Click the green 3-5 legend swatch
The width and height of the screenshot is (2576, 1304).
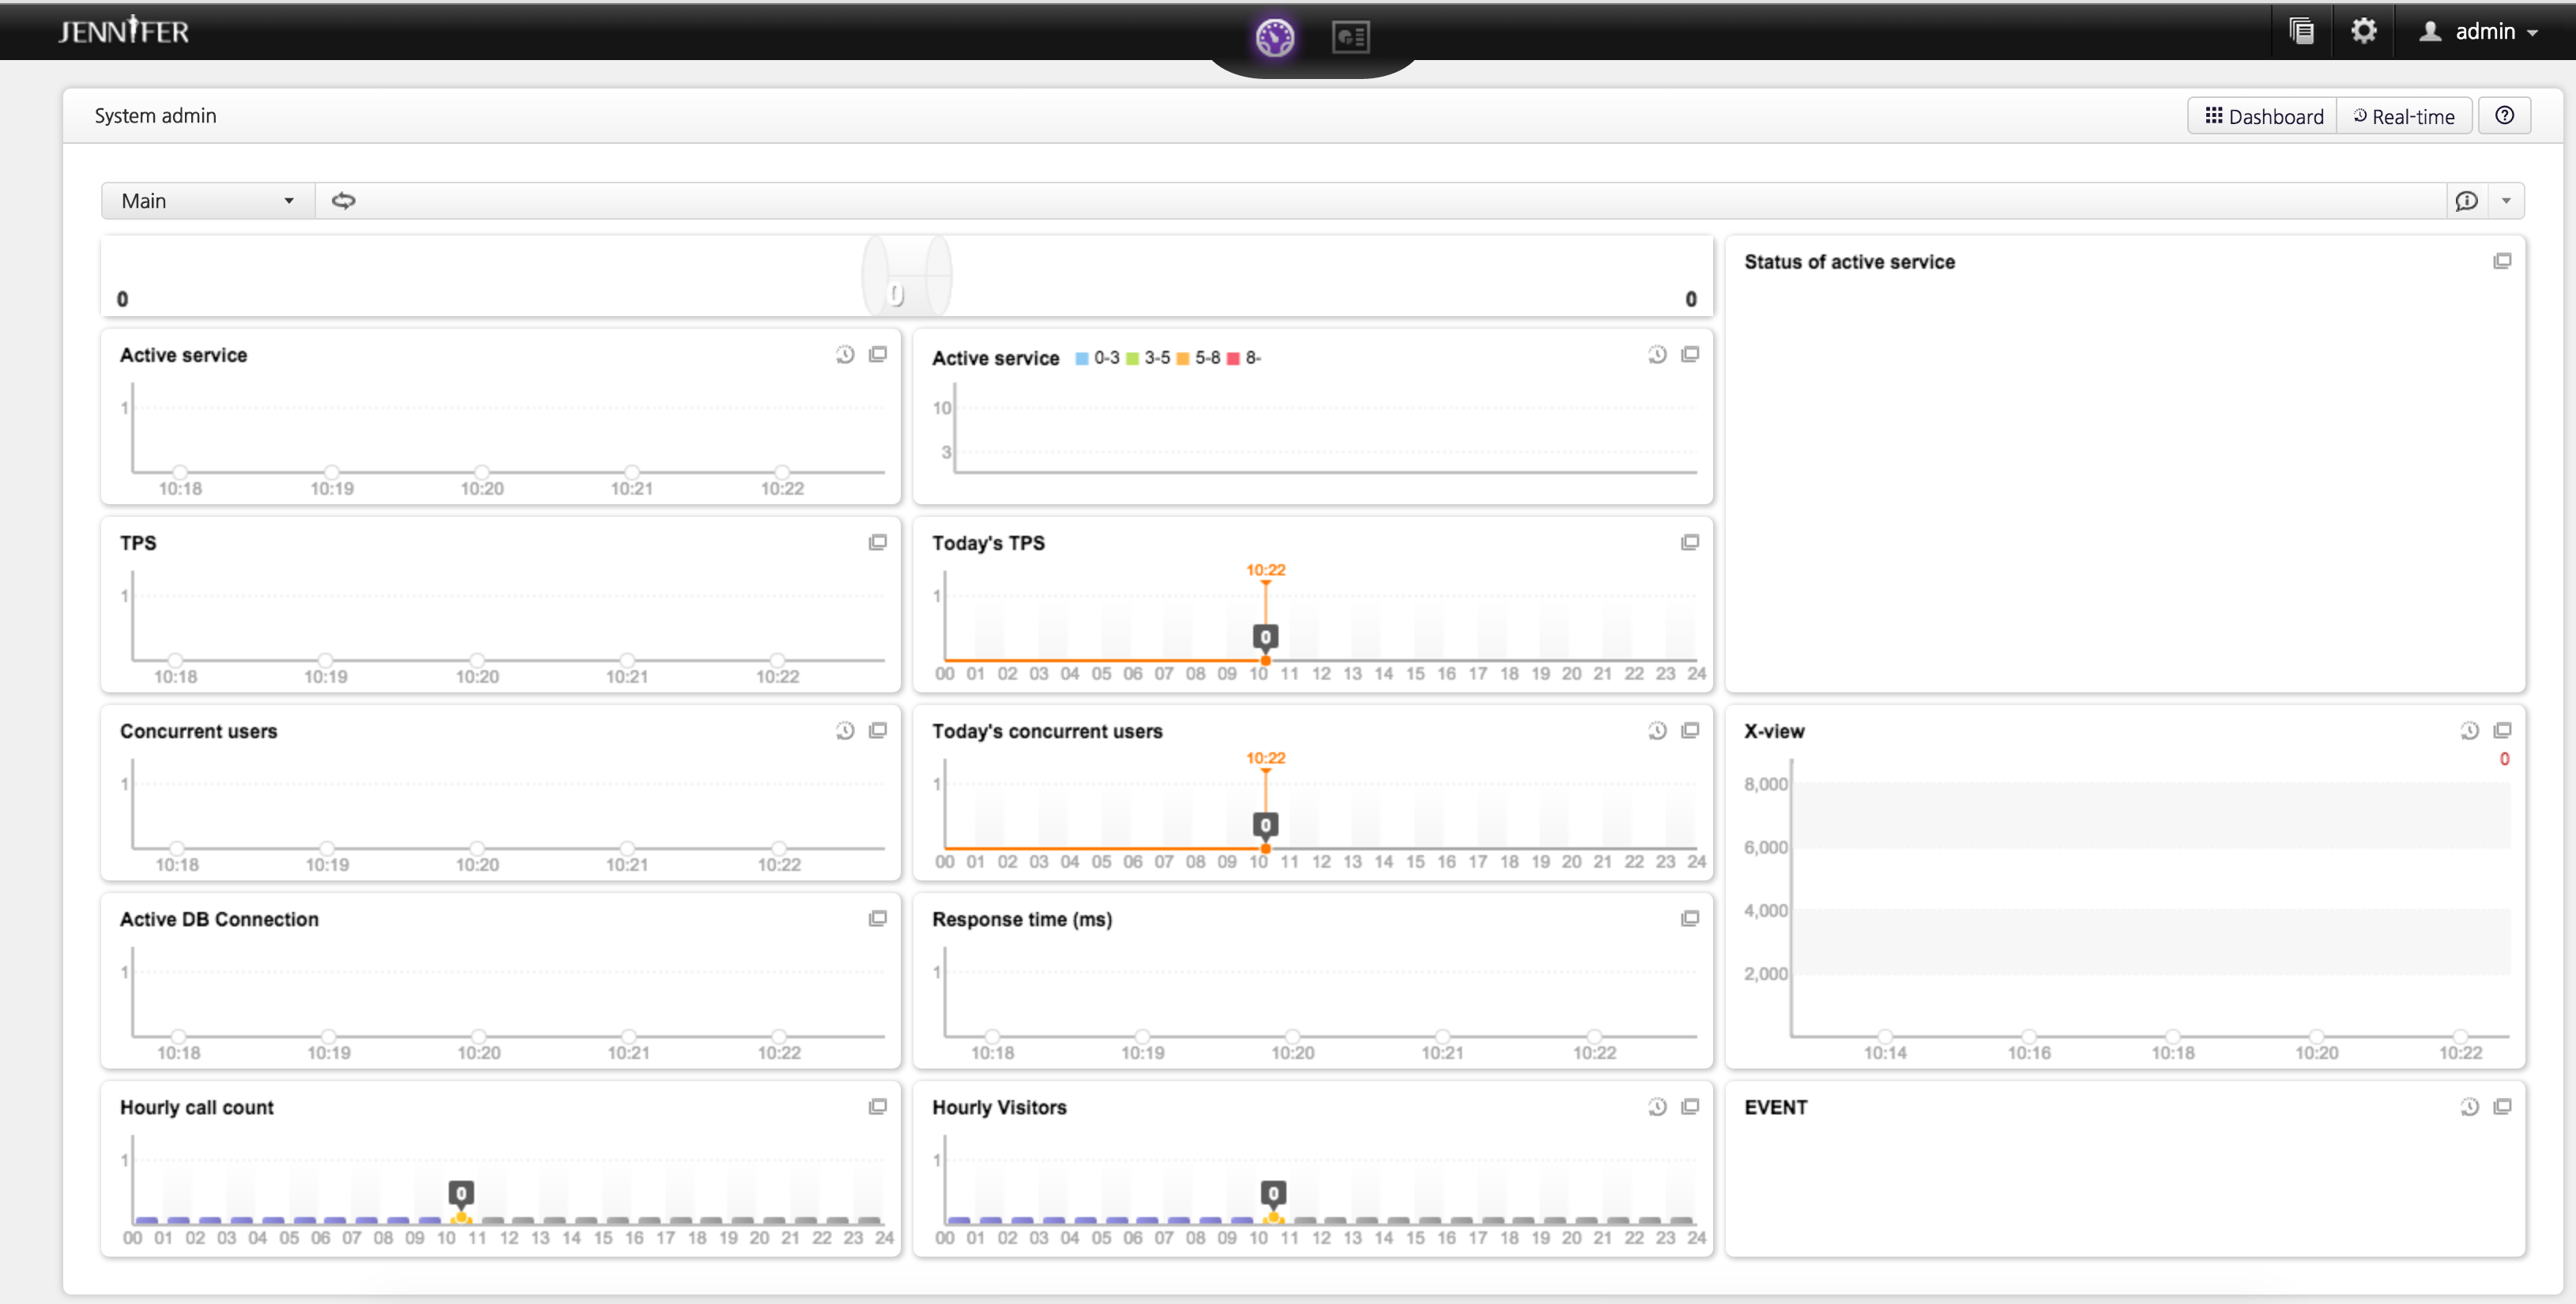click(1132, 358)
